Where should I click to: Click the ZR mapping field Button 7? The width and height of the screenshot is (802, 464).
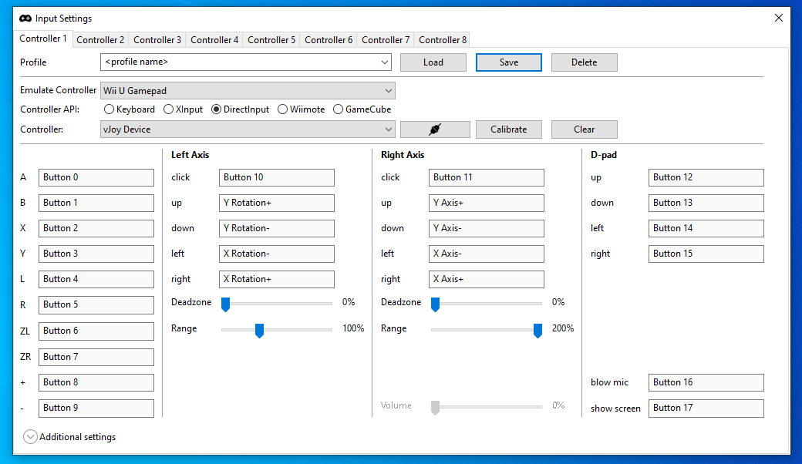tap(96, 357)
